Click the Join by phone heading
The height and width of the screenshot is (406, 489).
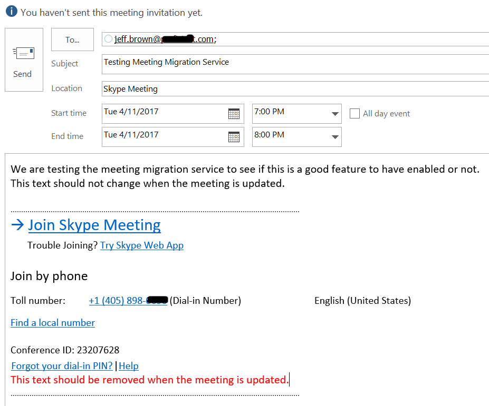click(x=49, y=276)
